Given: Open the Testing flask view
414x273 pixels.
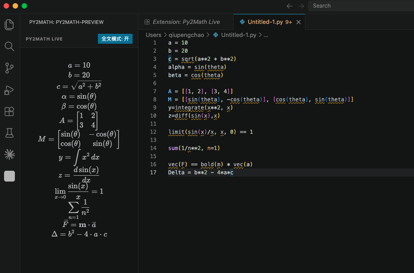Looking at the screenshot, I should click(9, 133).
